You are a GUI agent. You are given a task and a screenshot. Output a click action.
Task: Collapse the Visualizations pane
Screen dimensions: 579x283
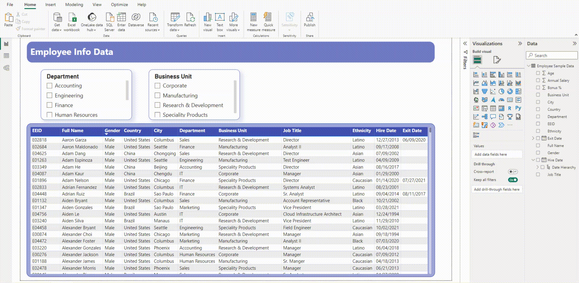[520, 44]
